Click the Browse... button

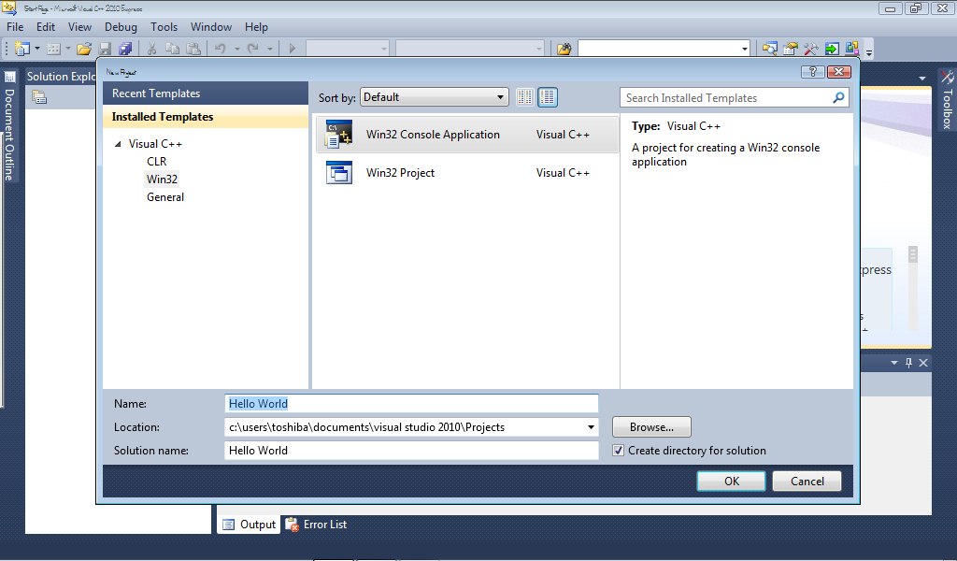tap(651, 427)
